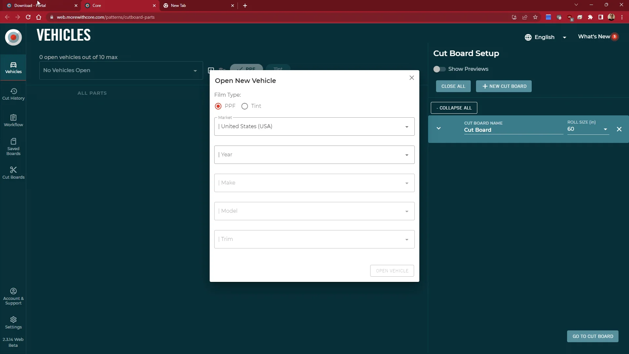Expand the Cut Board chevron

pyautogui.click(x=439, y=128)
